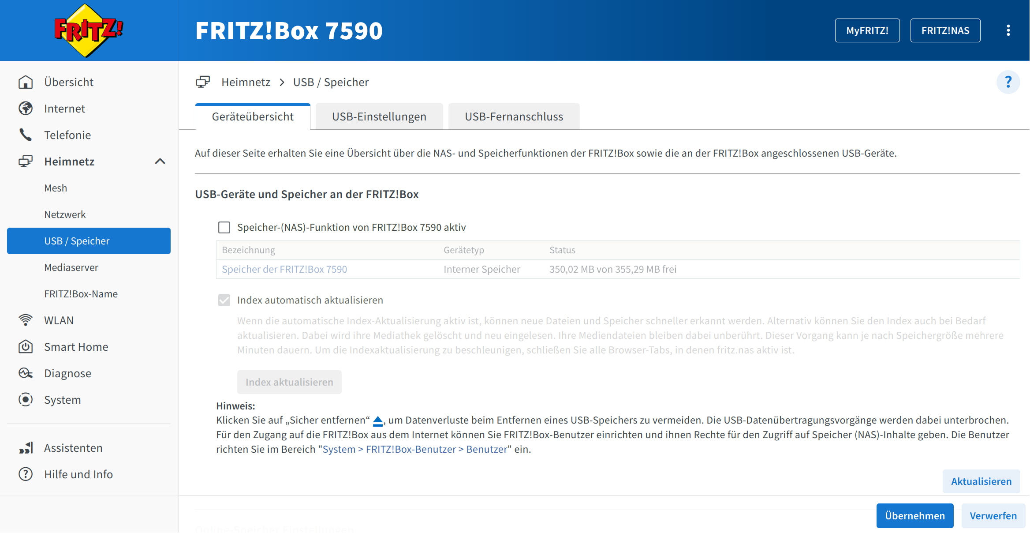Image resolution: width=1030 pixels, height=533 pixels.
Task: Click the Smart Home icon
Action: (x=26, y=347)
